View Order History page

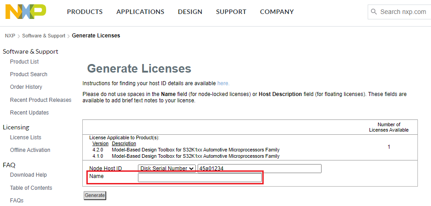click(26, 87)
